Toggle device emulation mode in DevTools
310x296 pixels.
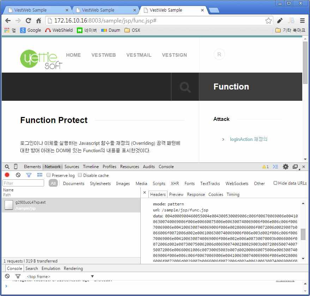[x=15, y=167]
